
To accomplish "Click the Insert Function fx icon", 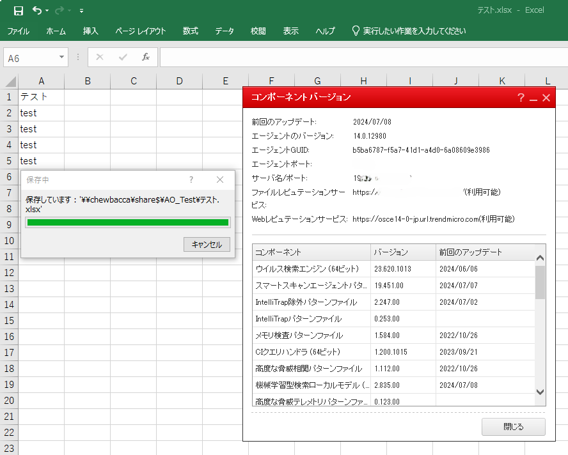I will pos(146,57).
